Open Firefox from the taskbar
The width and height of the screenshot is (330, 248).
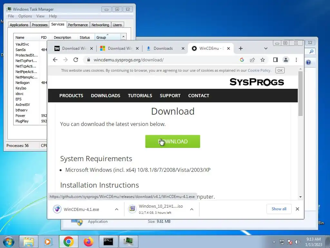(x=88, y=242)
